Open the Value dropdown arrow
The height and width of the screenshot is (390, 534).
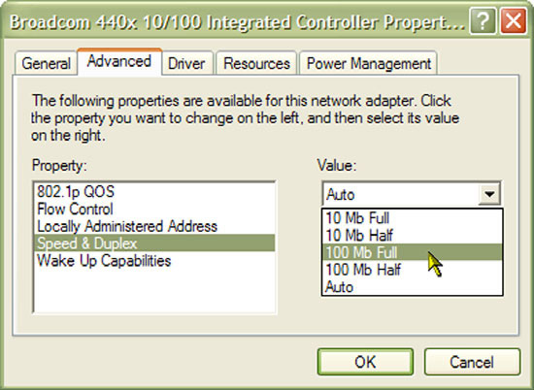tap(489, 194)
